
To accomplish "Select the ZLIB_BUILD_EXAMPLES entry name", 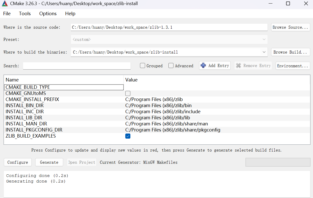I will click(31, 136).
